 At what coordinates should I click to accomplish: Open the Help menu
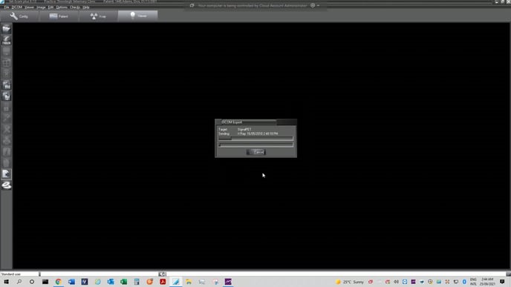[x=85, y=7]
